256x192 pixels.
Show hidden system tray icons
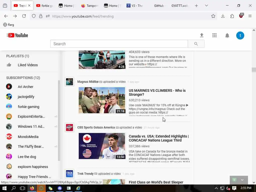point(216,188)
